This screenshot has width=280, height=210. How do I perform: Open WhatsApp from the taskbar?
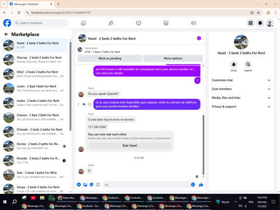(x=51, y=198)
